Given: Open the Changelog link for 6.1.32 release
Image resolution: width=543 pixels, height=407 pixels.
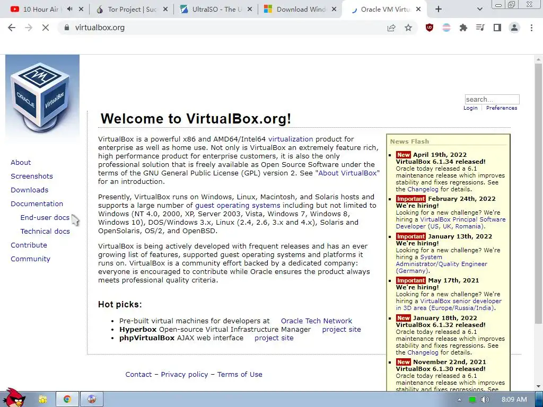Looking at the screenshot, I should (x=423, y=352).
